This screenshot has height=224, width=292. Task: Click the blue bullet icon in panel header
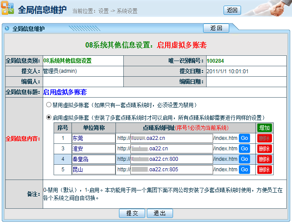coord(7,29)
